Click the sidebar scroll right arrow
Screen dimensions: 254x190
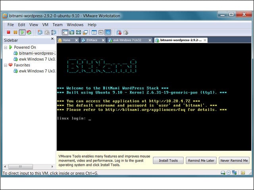[x=52, y=166]
